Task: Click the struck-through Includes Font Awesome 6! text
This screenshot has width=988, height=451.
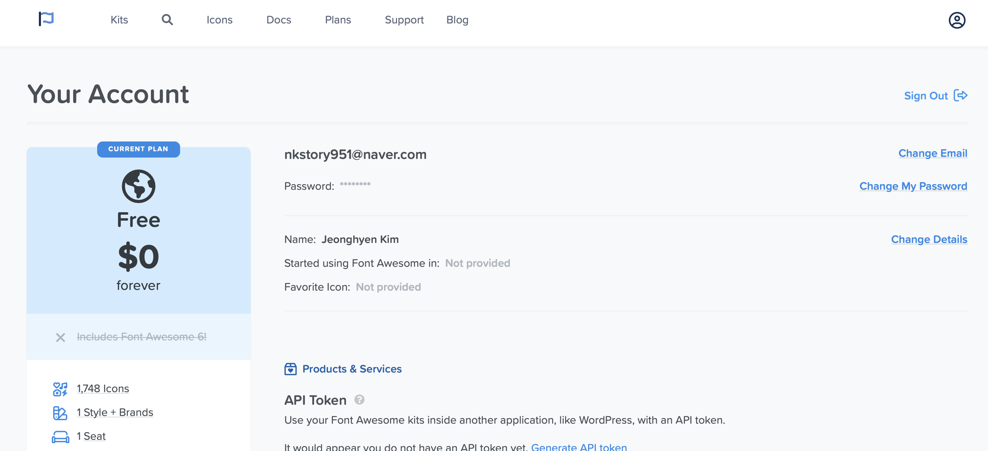Action: [x=141, y=337]
